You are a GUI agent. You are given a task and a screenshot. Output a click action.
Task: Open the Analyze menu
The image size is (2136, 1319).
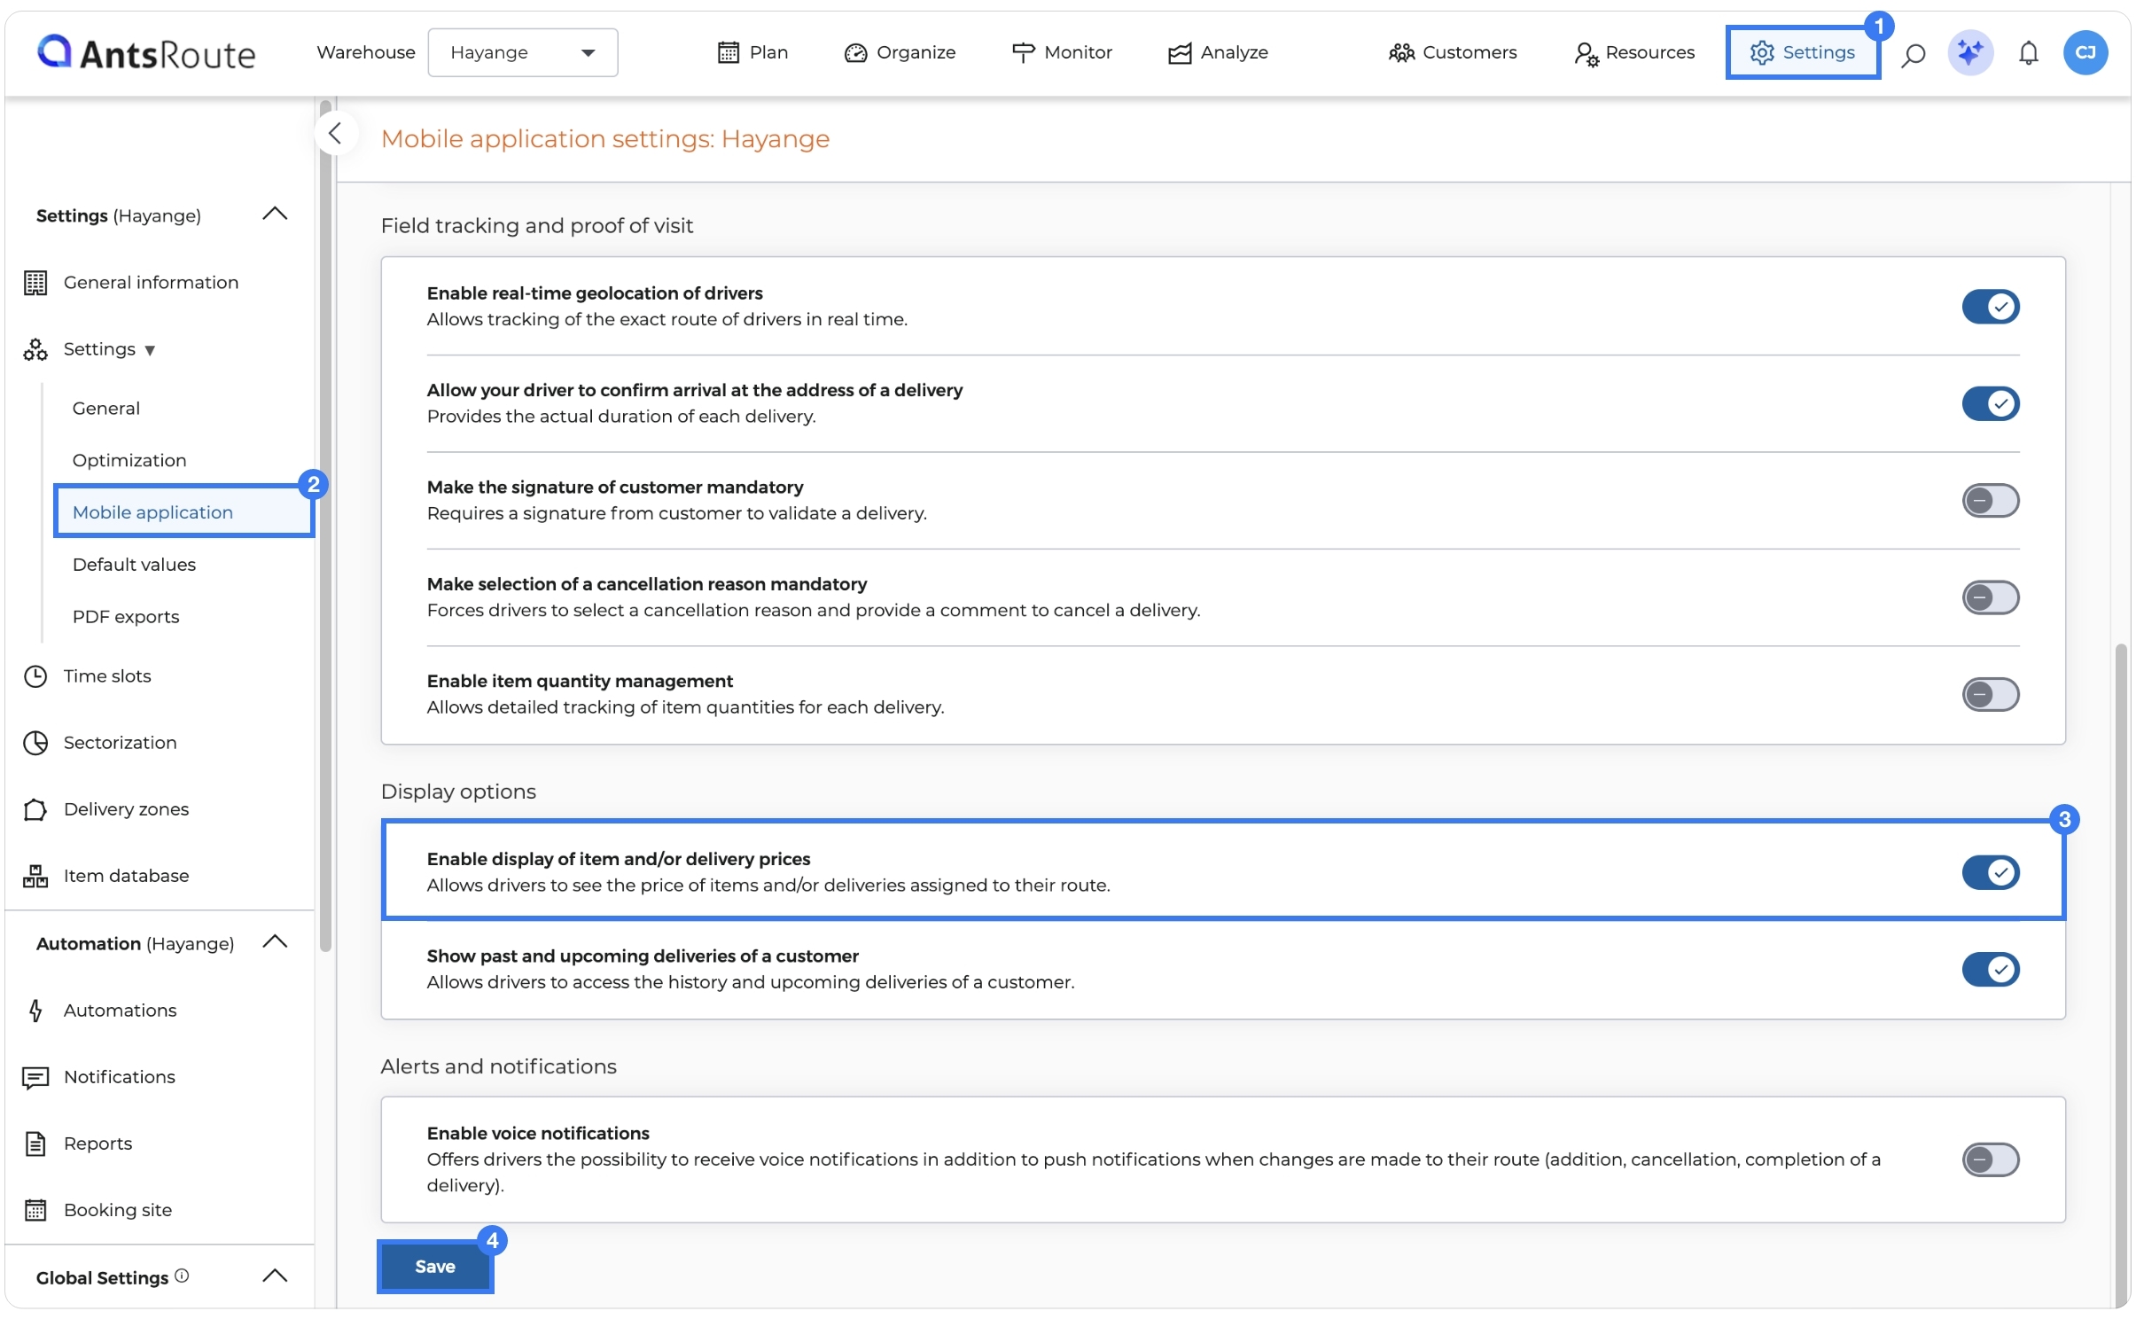[x=1217, y=52]
